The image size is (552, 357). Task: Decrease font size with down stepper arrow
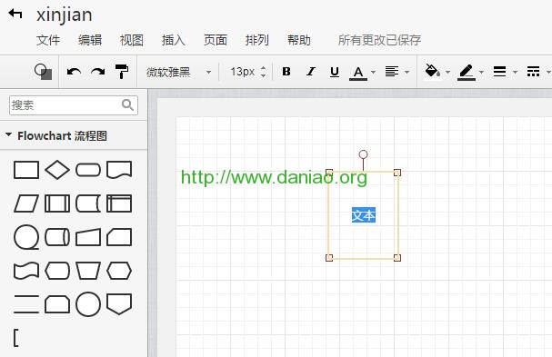[x=264, y=75]
